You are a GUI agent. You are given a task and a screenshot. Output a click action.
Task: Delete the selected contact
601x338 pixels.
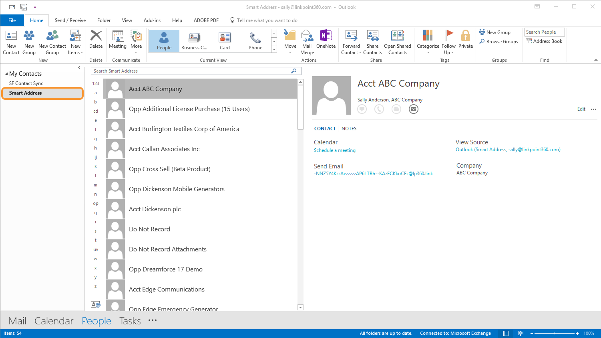click(x=96, y=39)
